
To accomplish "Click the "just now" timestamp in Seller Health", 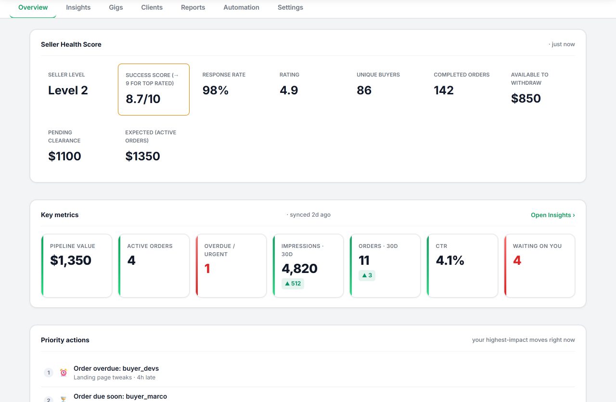I will coord(562,44).
